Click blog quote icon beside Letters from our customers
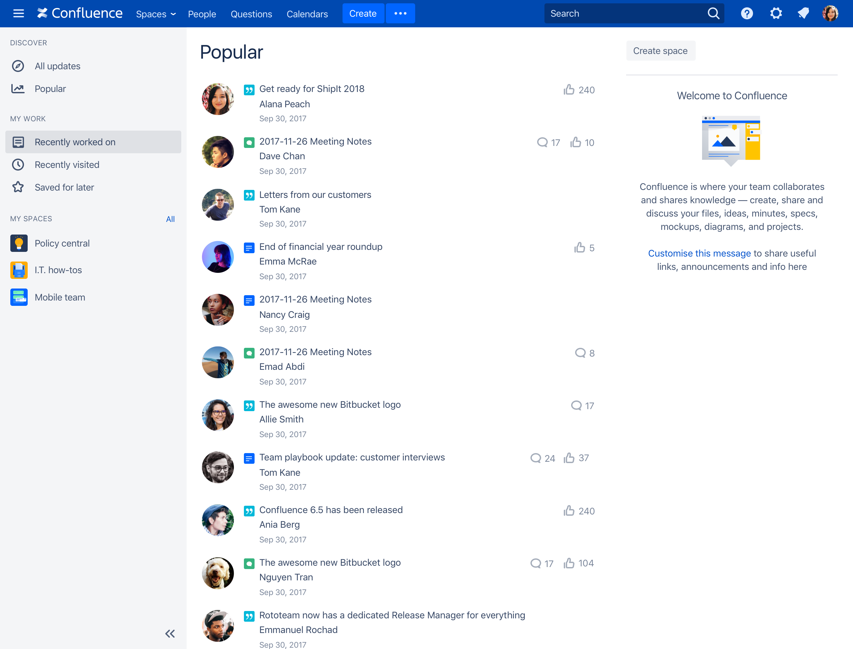The height and width of the screenshot is (649, 853). pos(249,196)
